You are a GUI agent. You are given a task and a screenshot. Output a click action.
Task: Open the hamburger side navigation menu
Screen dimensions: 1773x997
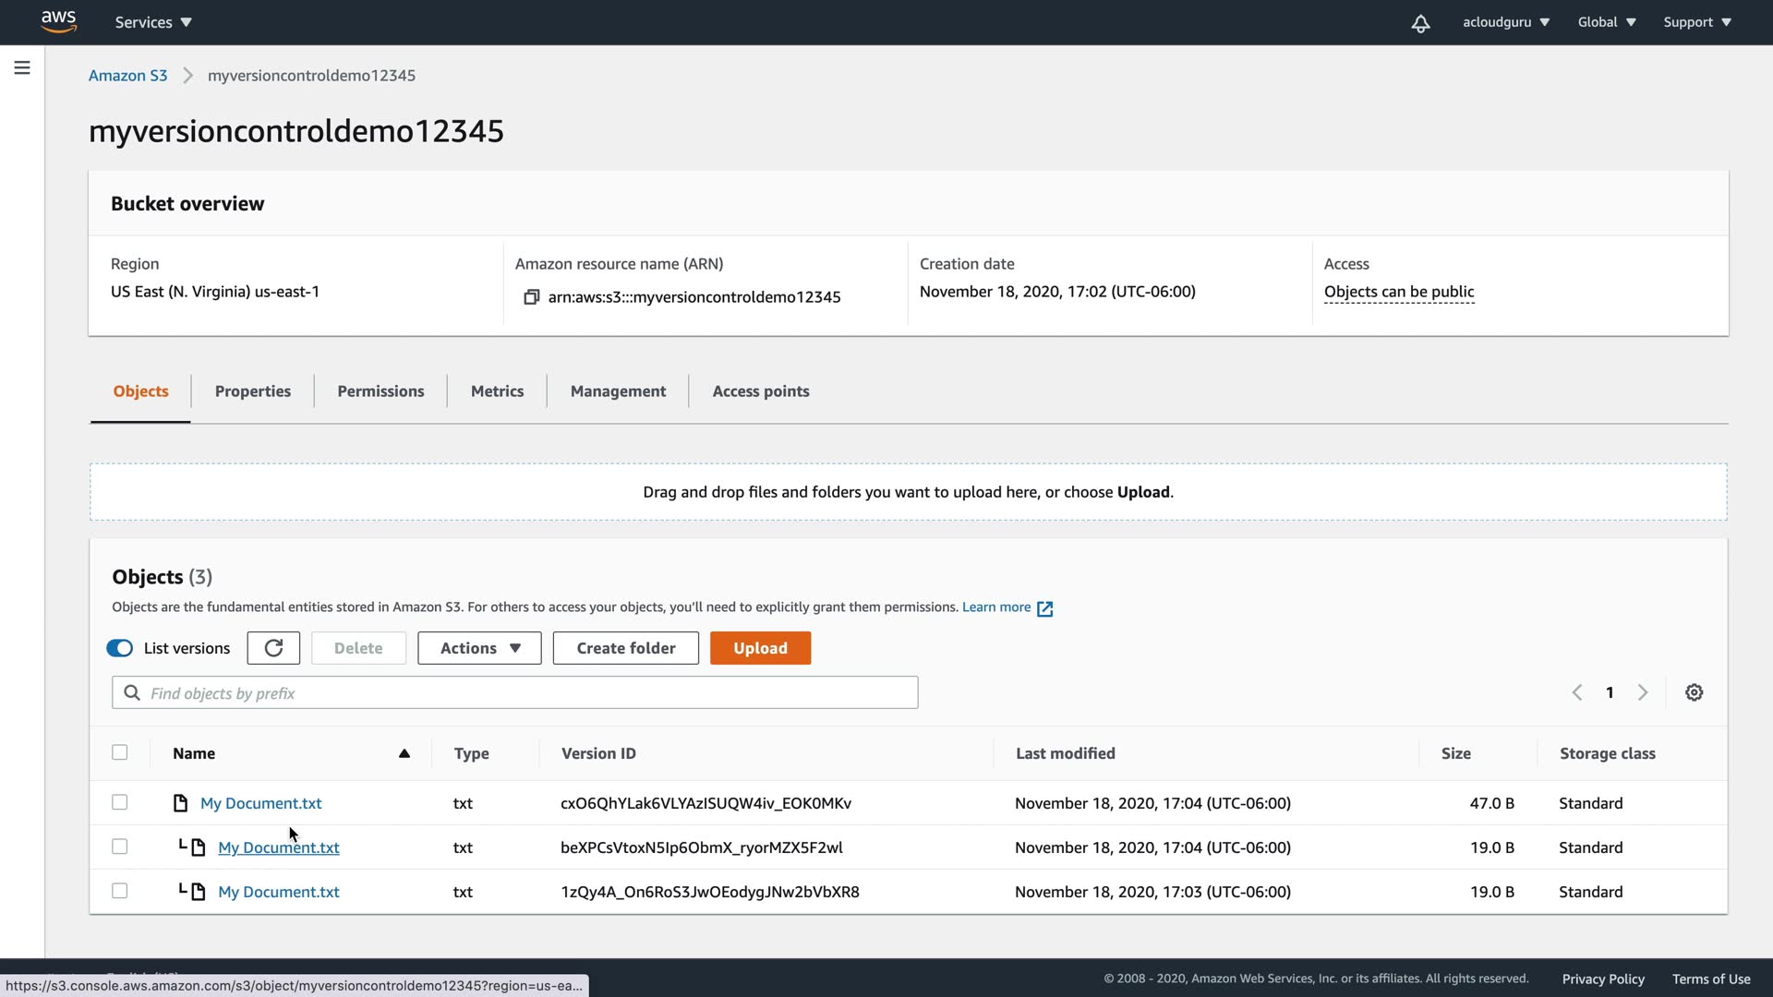click(22, 67)
